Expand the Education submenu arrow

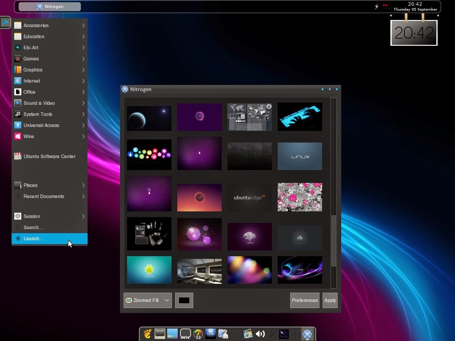pos(83,36)
